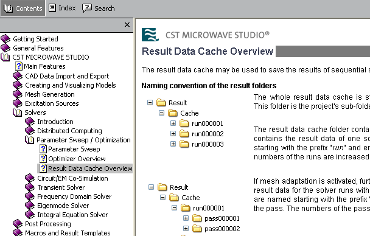
Task: Open the Main Features help page
Action: 44,66
